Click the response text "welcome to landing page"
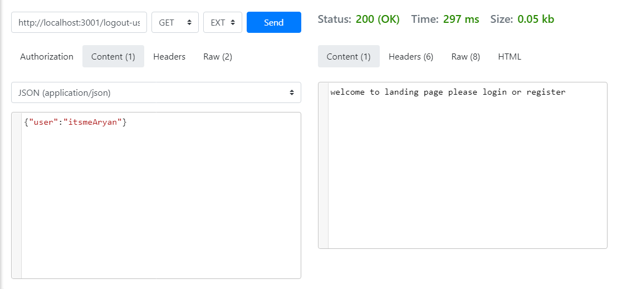Image resolution: width=617 pixels, height=289 pixels. (388, 92)
